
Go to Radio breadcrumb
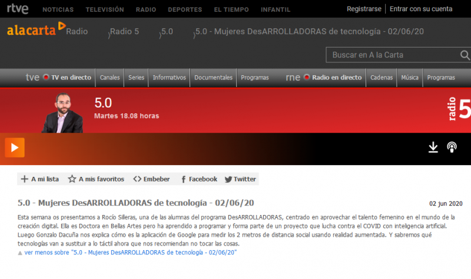(x=77, y=32)
